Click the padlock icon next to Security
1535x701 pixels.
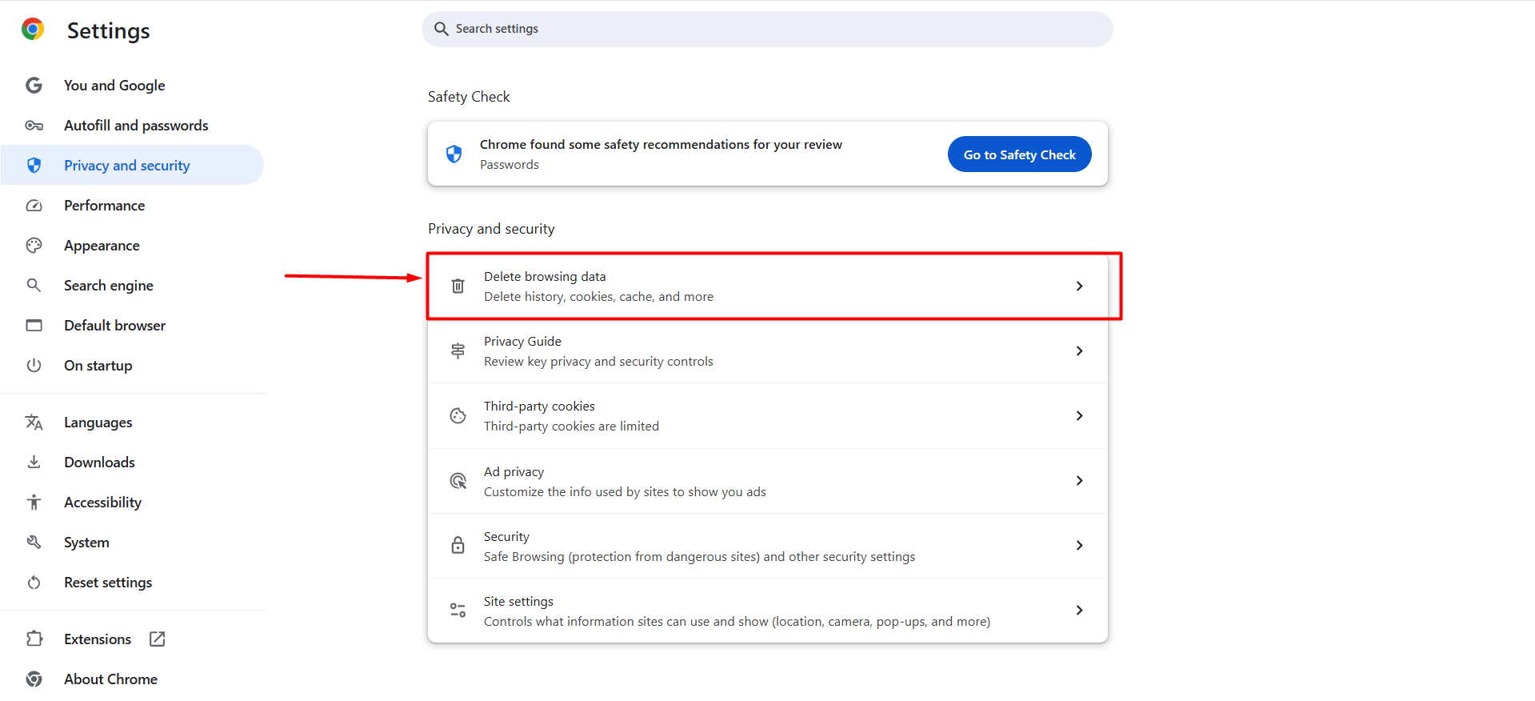458,545
